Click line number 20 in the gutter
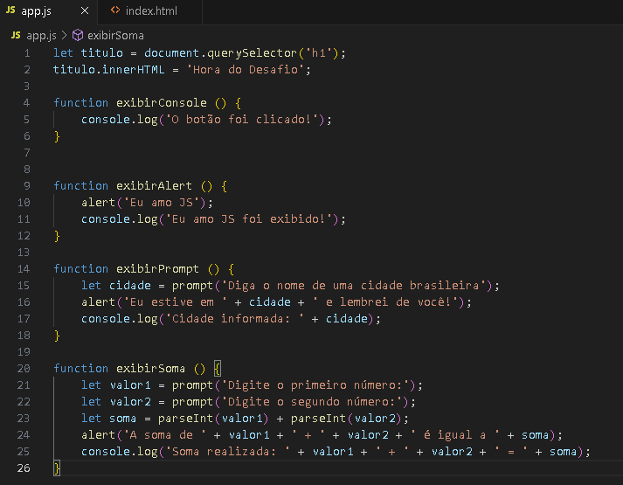Viewport: 623px width, 485px height. [24, 369]
